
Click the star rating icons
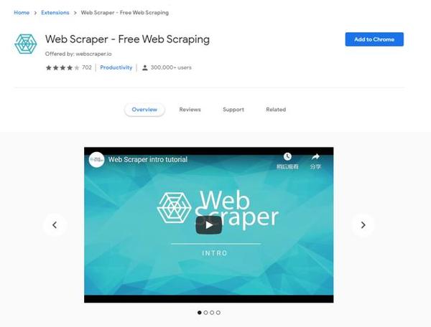point(62,67)
